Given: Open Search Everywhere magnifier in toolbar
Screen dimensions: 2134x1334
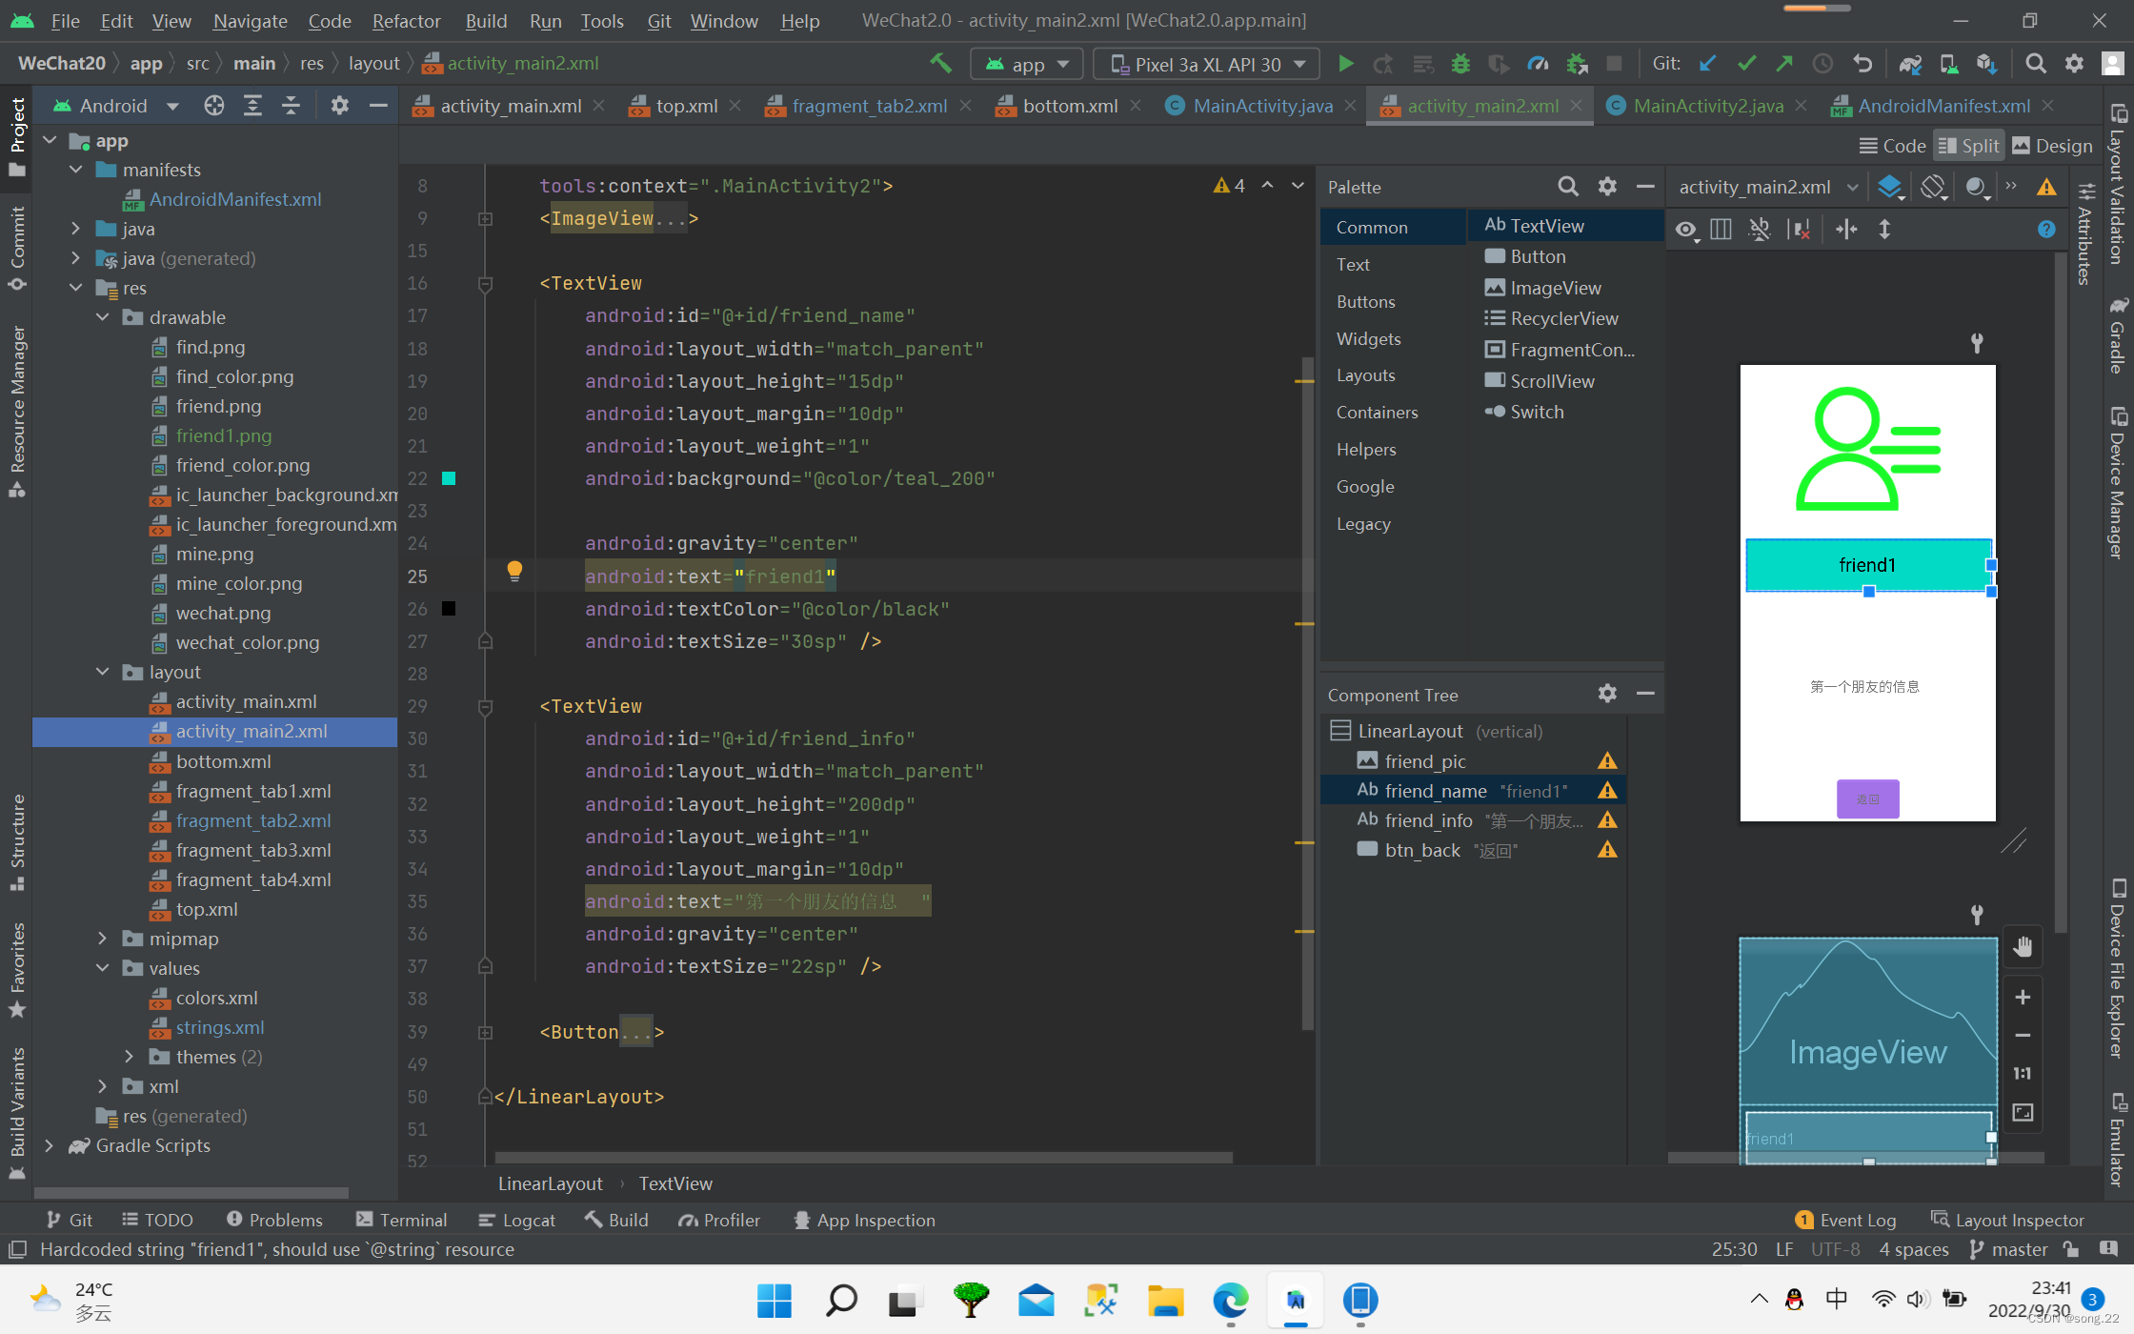Looking at the screenshot, I should [2035, 64].
